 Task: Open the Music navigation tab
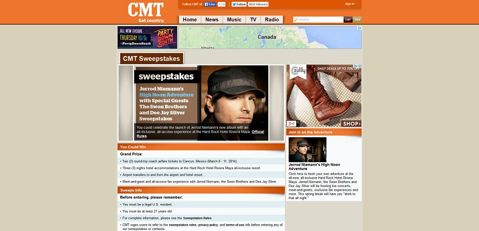(234, 19)
